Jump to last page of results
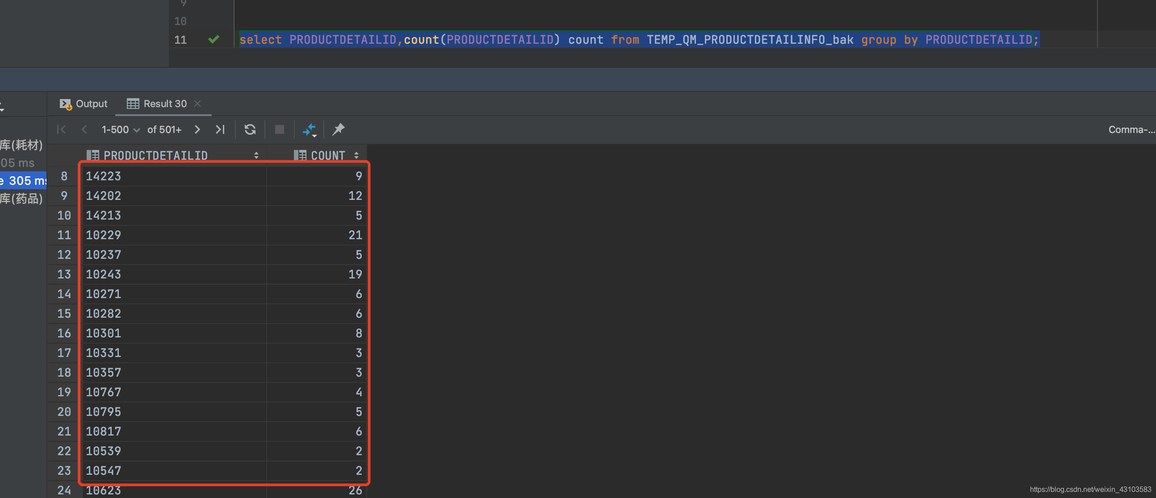 [x=220, y=129]
